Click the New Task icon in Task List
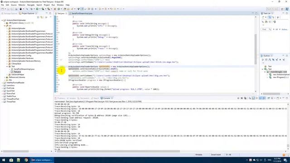The width and height of the screenshot is (290, 163). click(263, 17)
